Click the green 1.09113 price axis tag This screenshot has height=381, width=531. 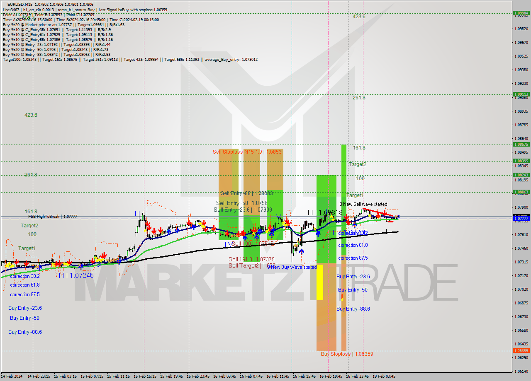(x=521, y=94)
